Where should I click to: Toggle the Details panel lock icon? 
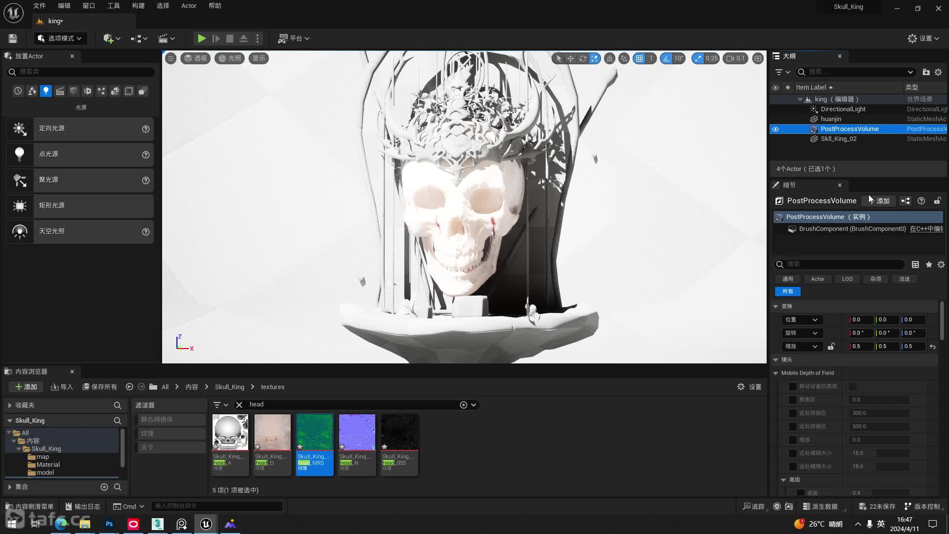coord(937,201)
